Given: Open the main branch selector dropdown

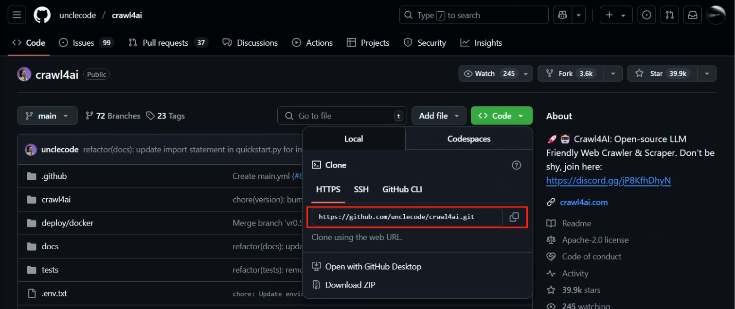Looking at the screenshot, I should [48, 116].
